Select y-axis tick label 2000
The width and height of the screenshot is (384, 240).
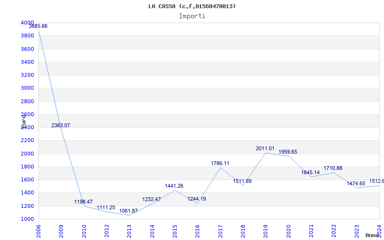27,154
